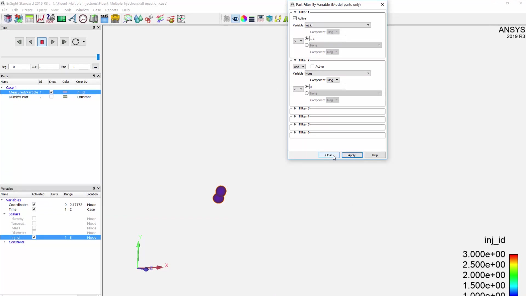The width and height of the screenshot is (526, 296).
Task: Open the Query/Plot calculator tool
Action: pyautogui.click(x=29, y=18)
